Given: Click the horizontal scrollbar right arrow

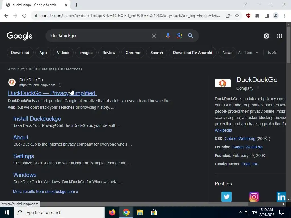Looking at the screenshot, I should 284,204.
